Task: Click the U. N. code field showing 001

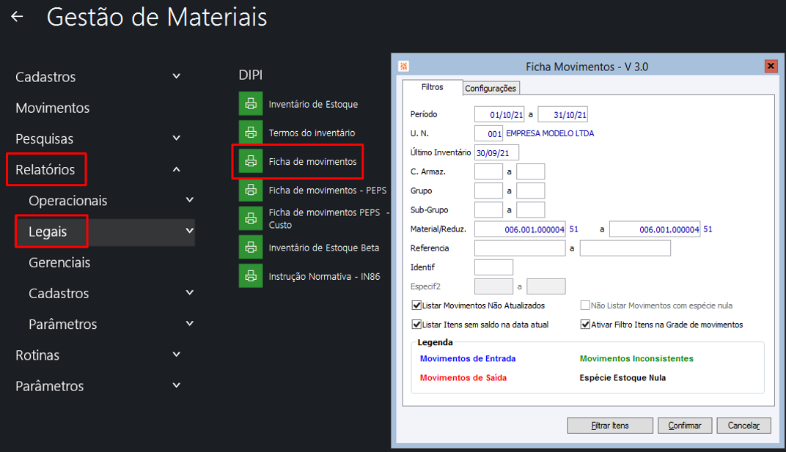Action: pyautogui.click(x=489, y=133)
